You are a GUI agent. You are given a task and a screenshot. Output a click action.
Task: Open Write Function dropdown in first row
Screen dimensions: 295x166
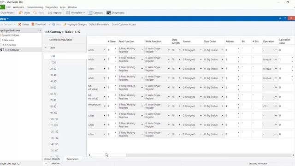169,50
